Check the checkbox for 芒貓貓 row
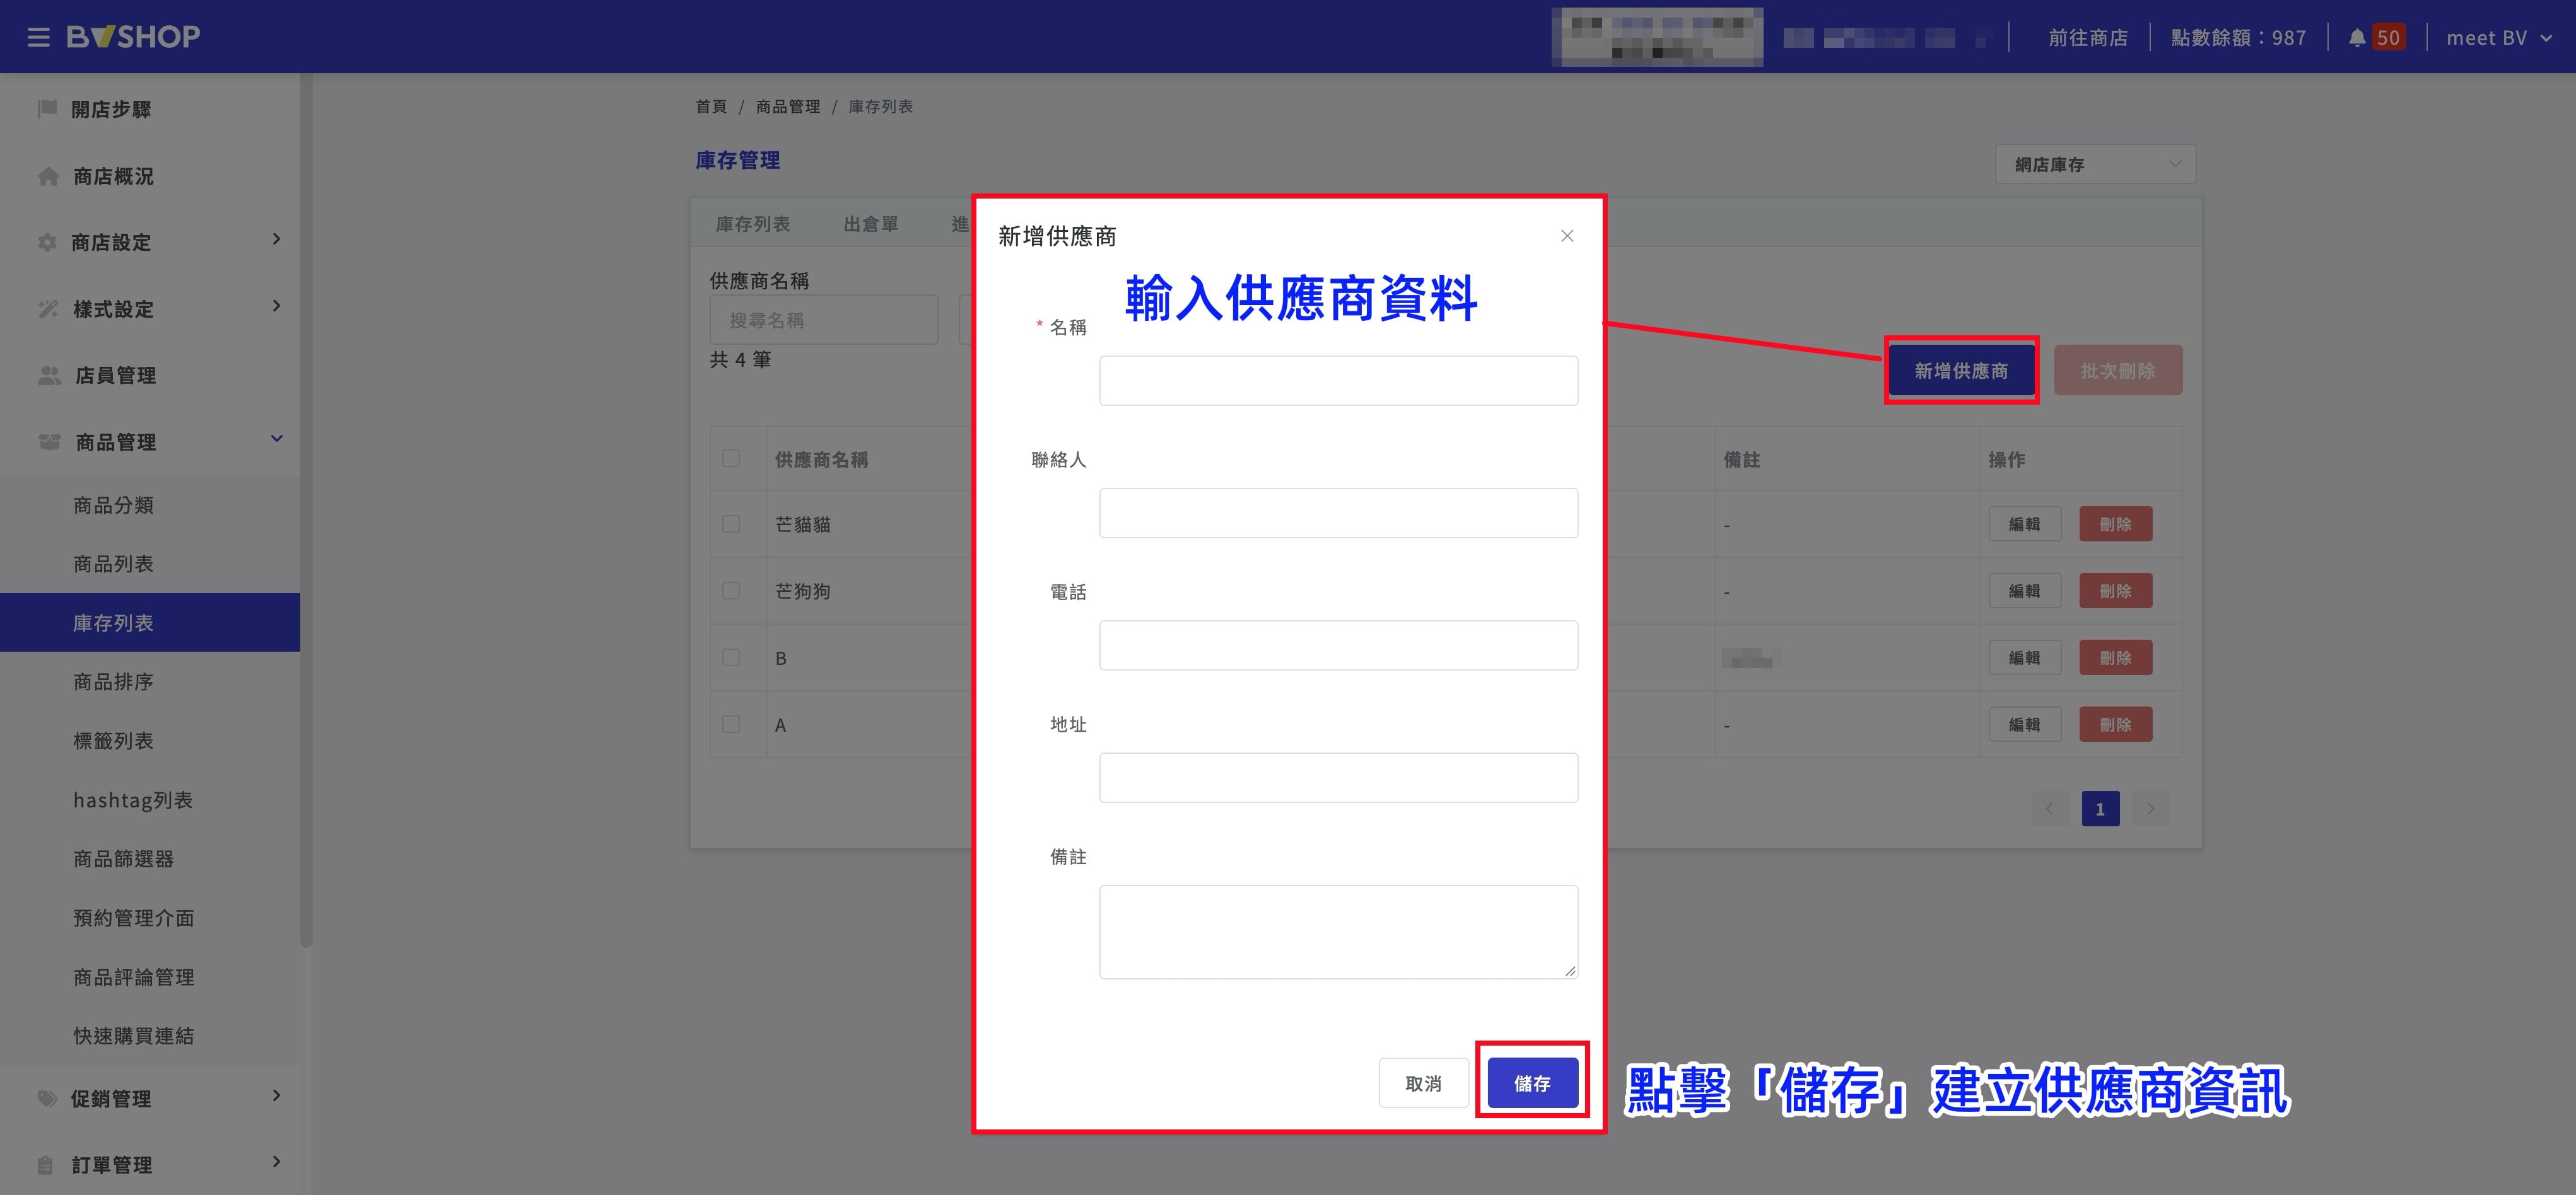Image resolution: width=2576 pixels, height=1195 pixels. point(731,524)
